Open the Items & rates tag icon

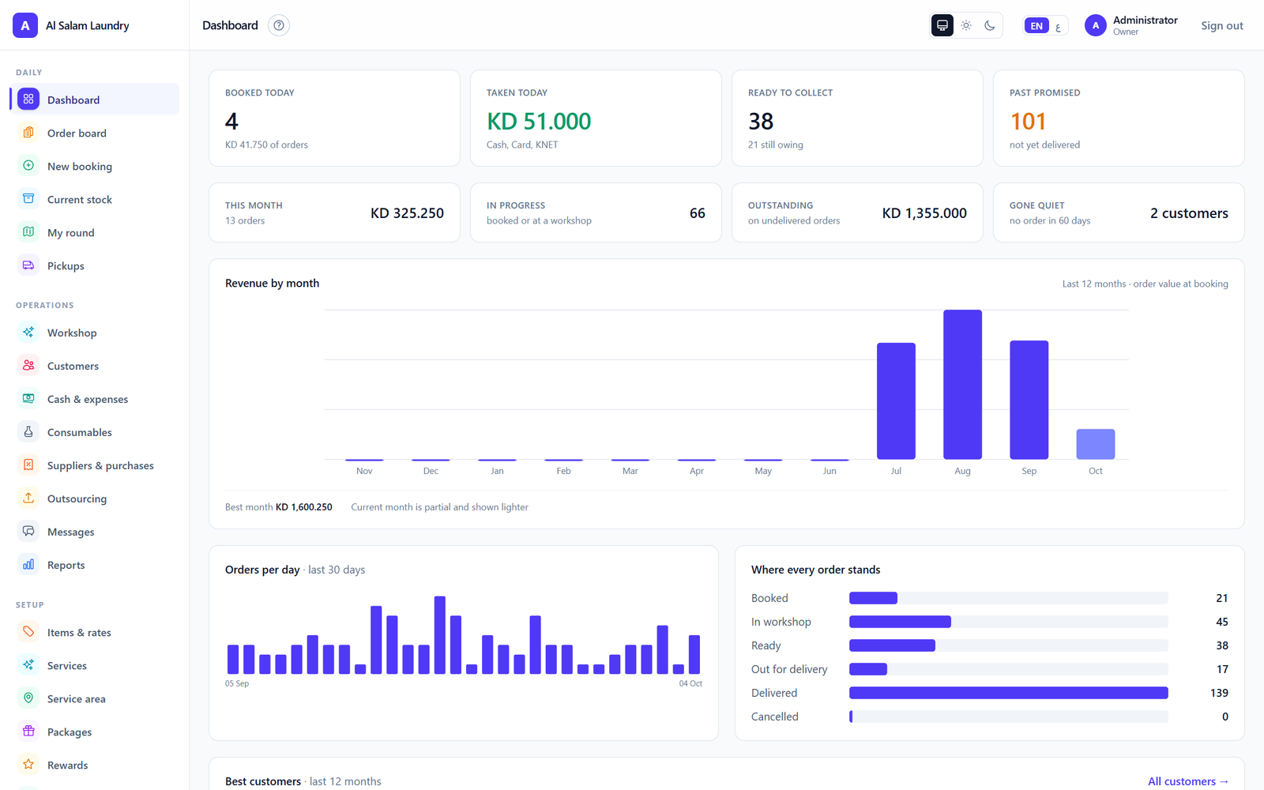[x=28, y=632]
